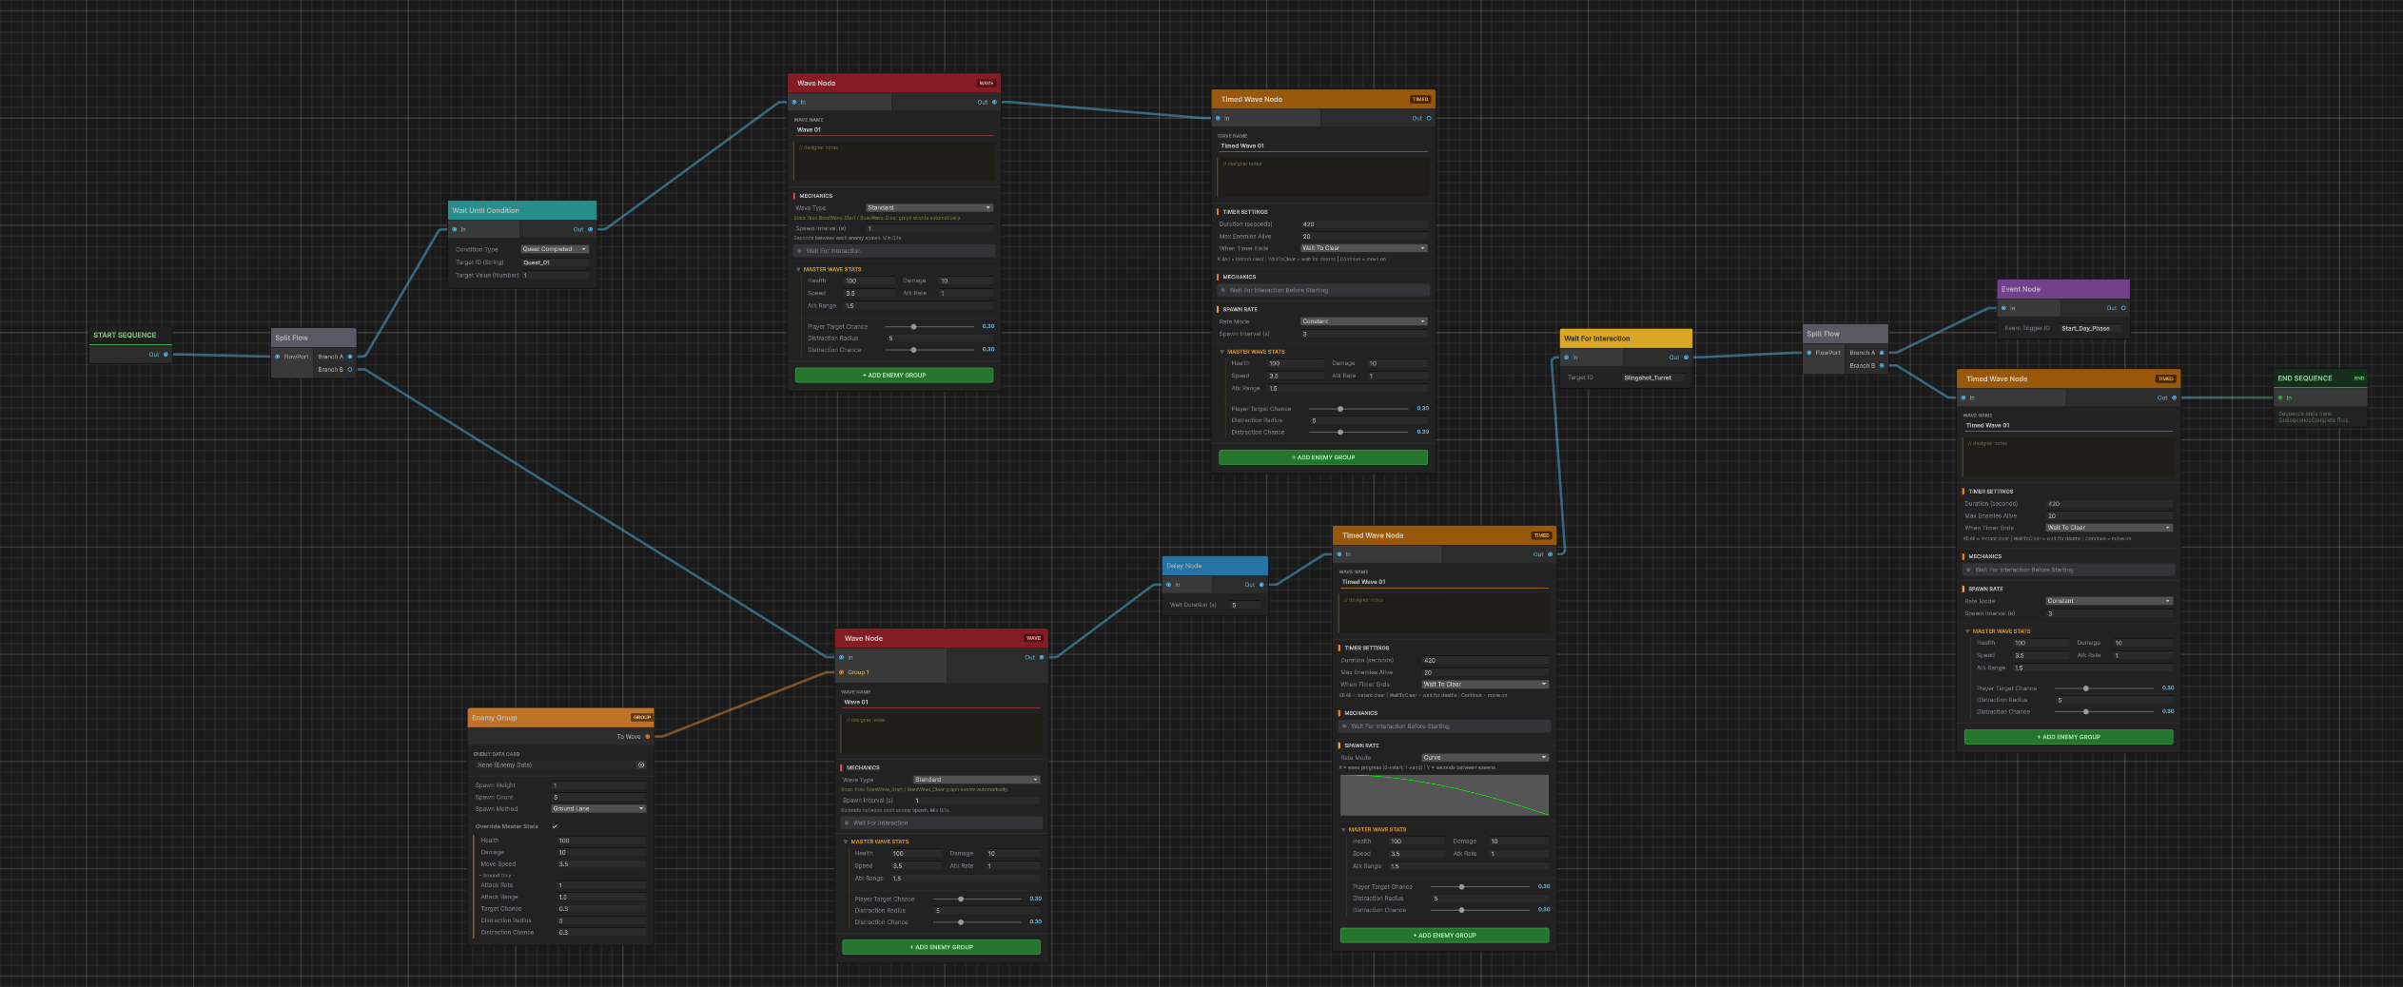Screen dimensions: 2403x987
Task: Toggle Wait For Interaction Before Starting, Curve-mode Timed Wave Node
Action: click(x=1445, y=726)
